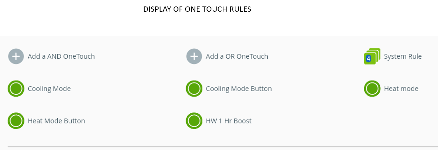The width and height of the screenshot is (438, 150).
Task: Select the "Add a AND OneTouch" label
Action: click(x=61, y=56)
